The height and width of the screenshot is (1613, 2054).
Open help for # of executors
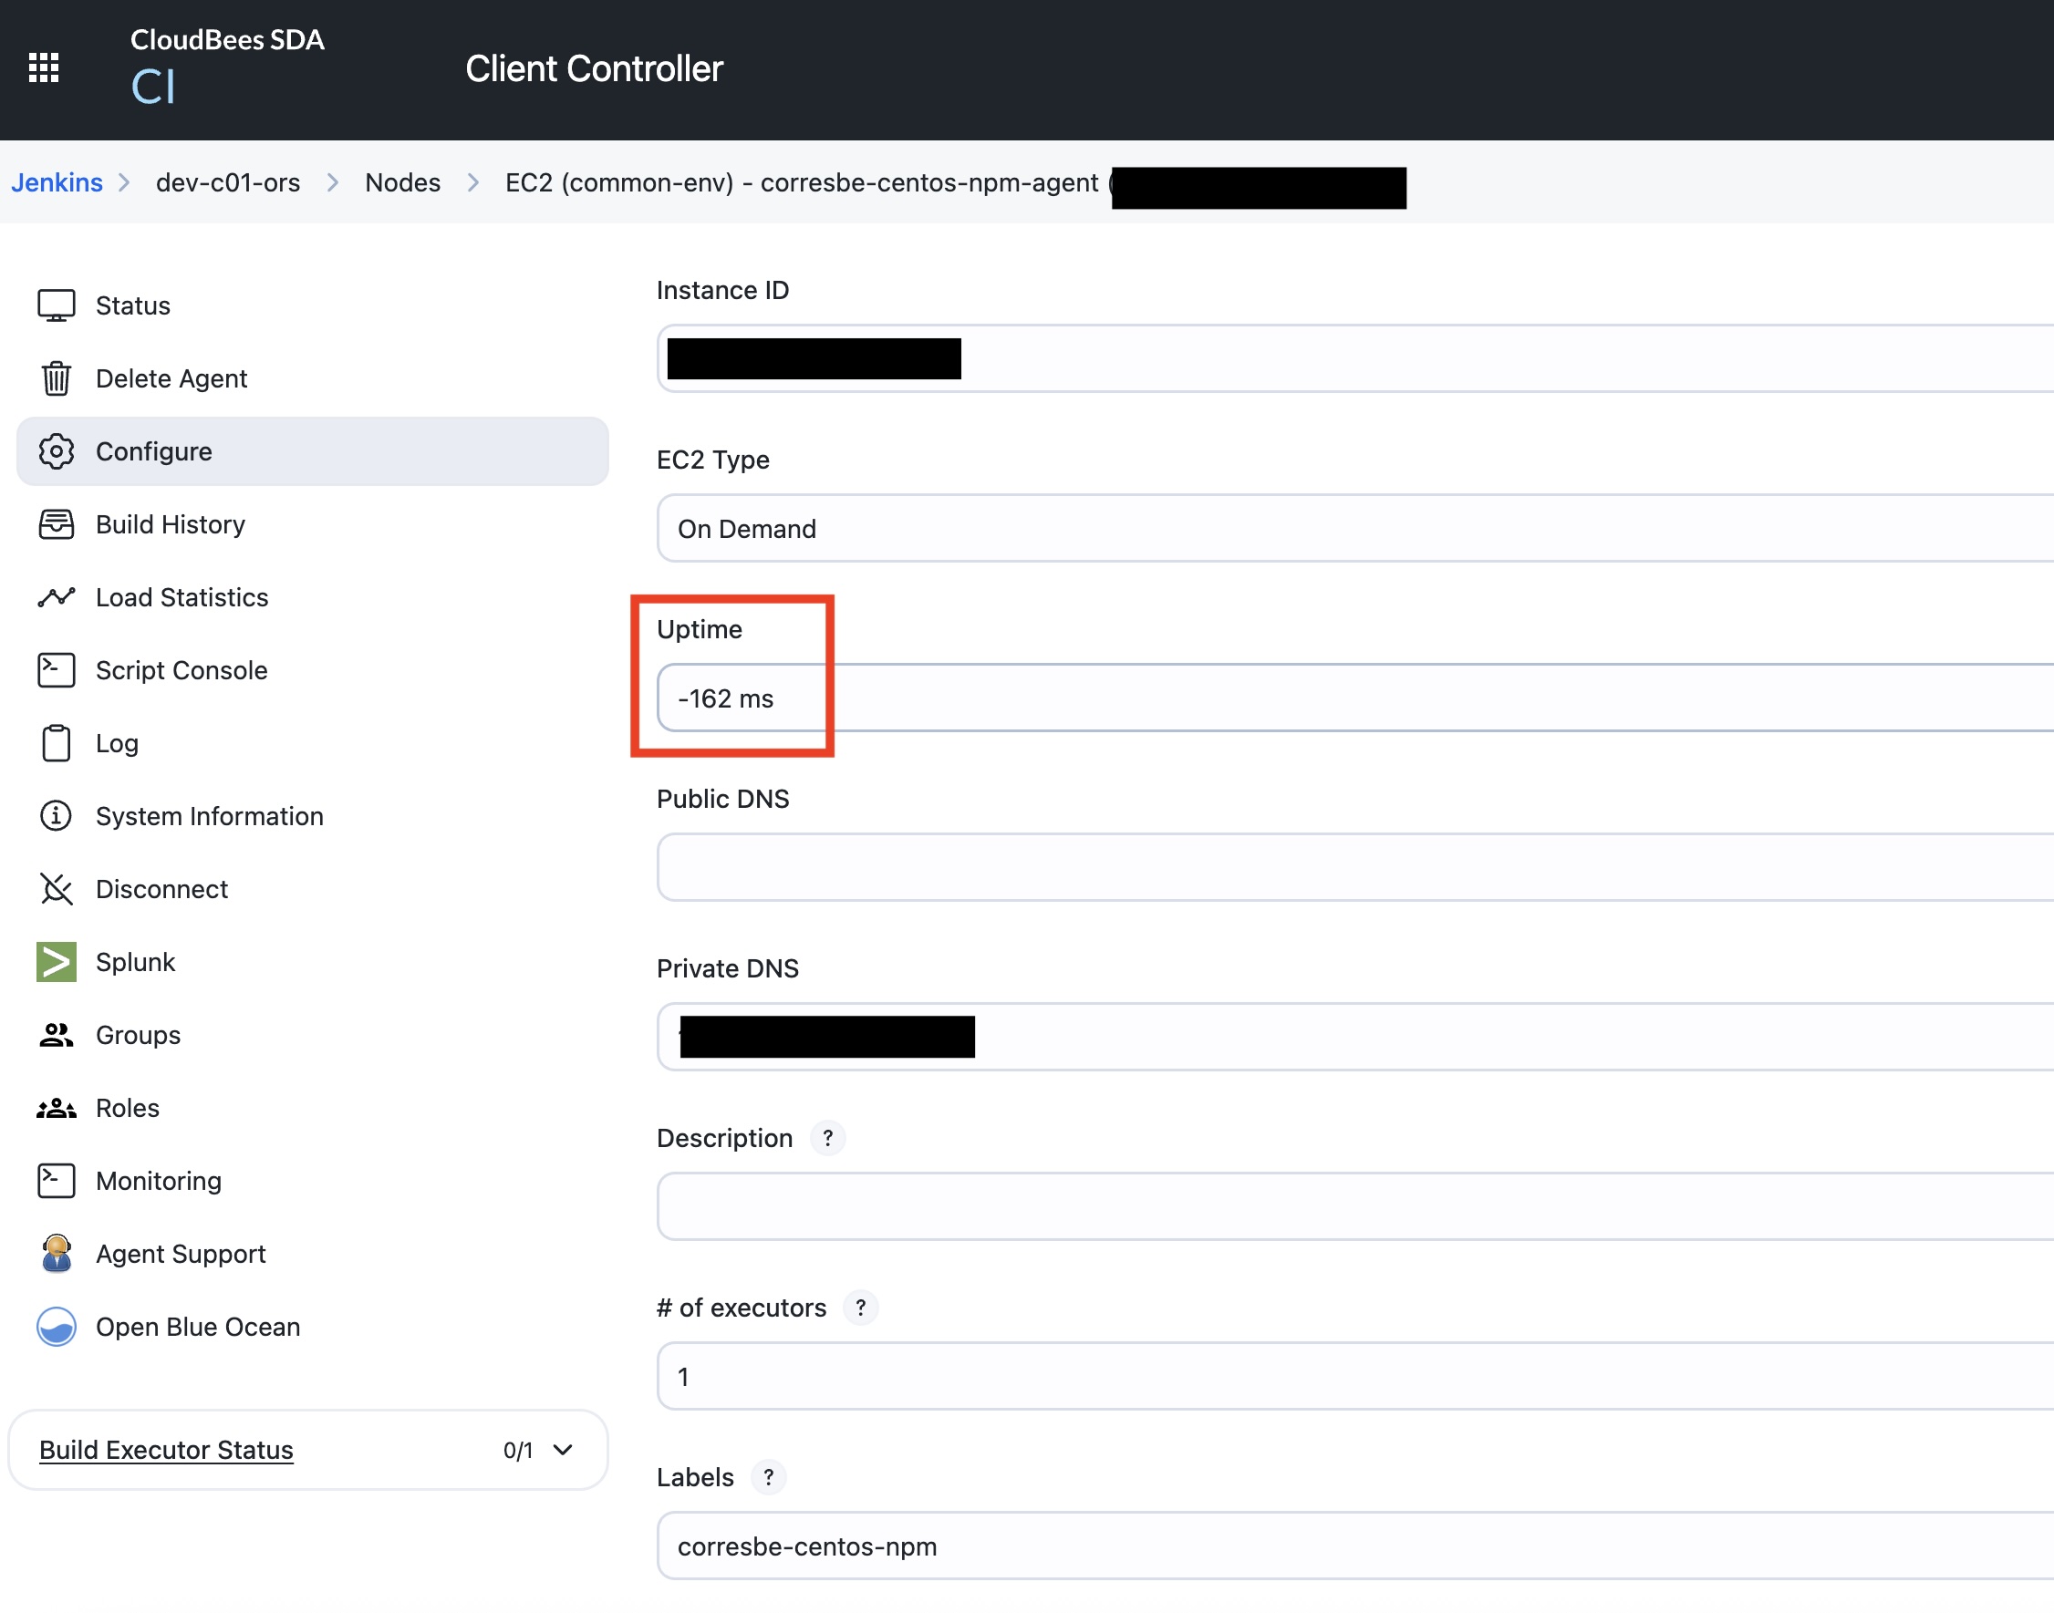[x=861, y=1308]
